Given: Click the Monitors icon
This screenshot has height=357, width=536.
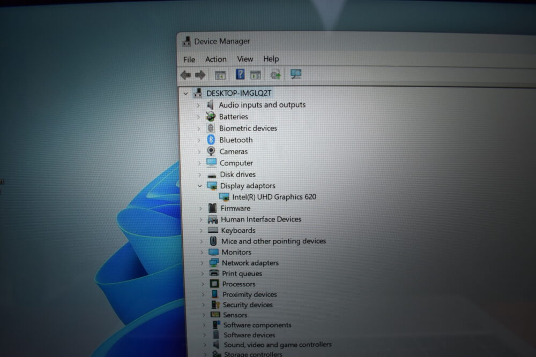Looking at the screenshot, I should (214, 252).
